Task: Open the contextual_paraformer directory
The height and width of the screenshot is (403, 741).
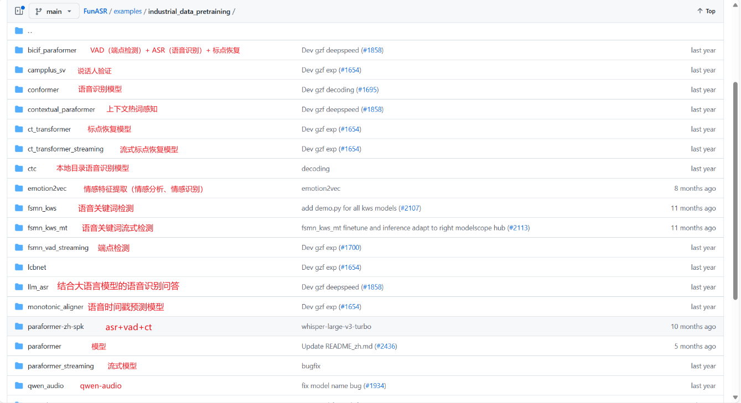Action: (x=61, y=109)
